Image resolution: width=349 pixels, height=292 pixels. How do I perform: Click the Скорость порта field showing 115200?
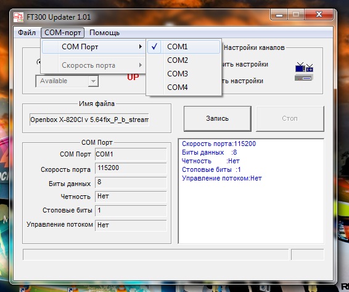131,168
